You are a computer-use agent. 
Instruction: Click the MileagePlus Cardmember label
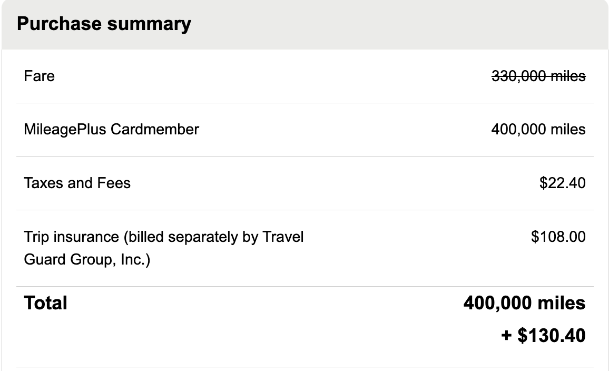[111, 130]
